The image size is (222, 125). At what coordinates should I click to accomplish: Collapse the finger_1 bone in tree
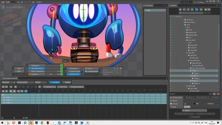pos(189,70)
